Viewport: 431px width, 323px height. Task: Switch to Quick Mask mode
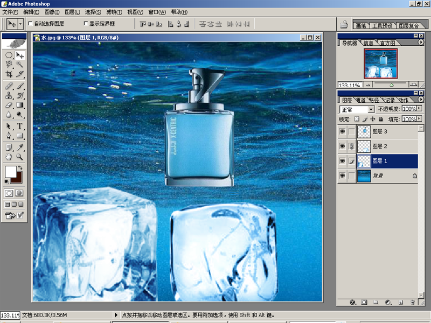click(19, 193)
